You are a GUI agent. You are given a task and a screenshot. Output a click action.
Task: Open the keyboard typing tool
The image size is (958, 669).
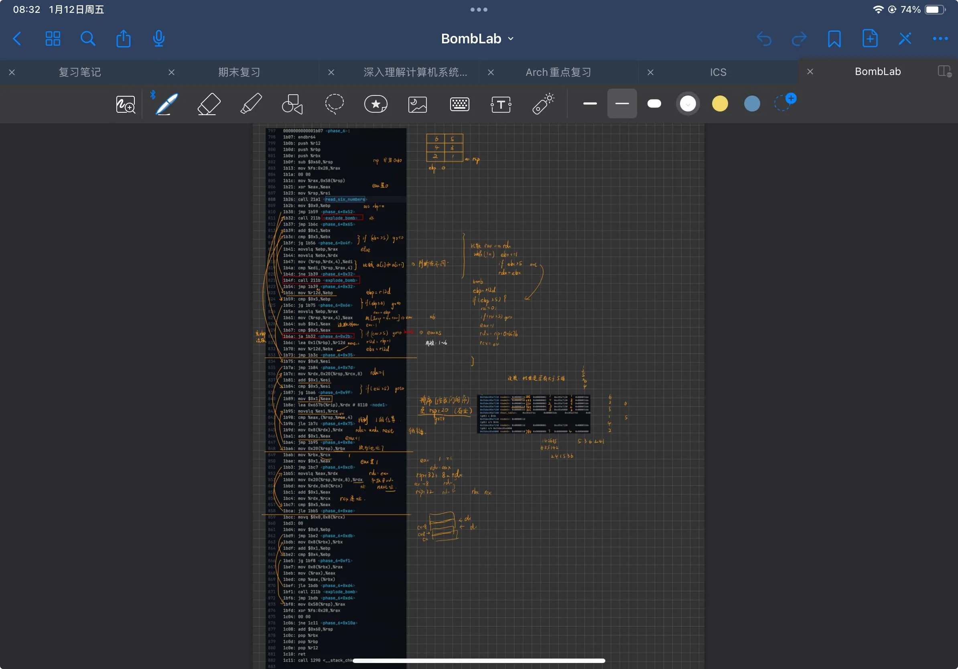tap(459, 104)
